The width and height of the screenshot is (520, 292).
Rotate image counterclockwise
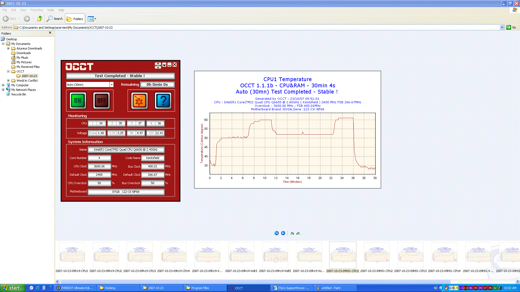(298, 233)
